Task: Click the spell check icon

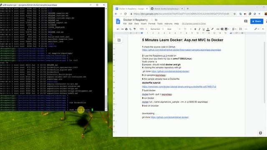Action: point(131,29)
